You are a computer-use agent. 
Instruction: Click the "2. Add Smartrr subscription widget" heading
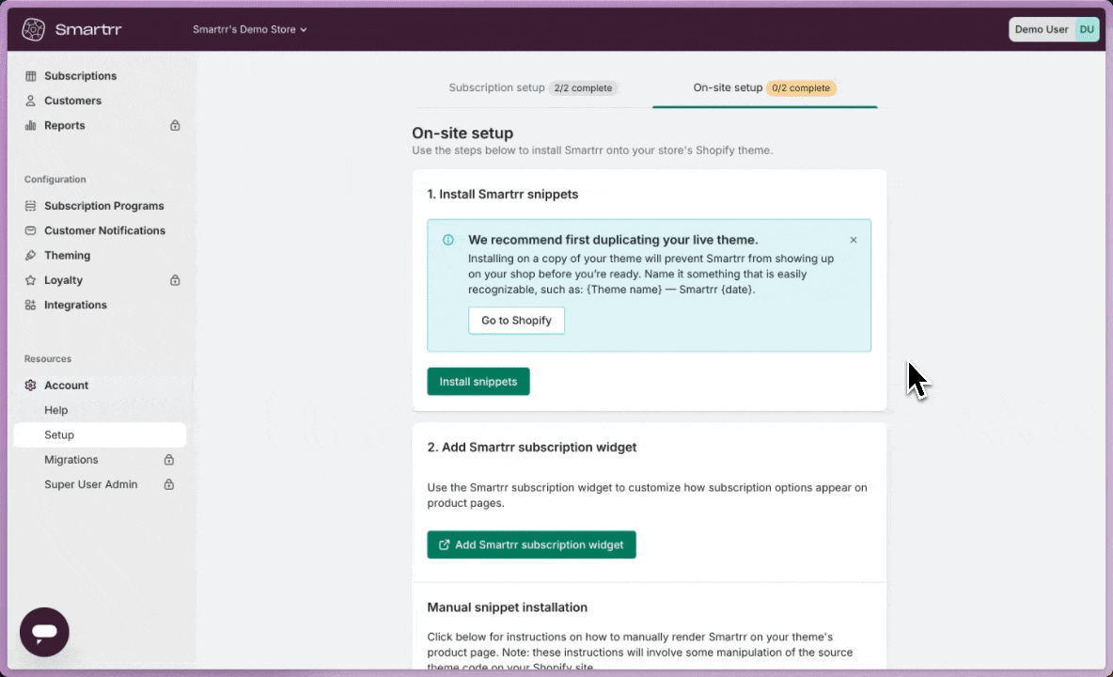[x=532, y=448]
